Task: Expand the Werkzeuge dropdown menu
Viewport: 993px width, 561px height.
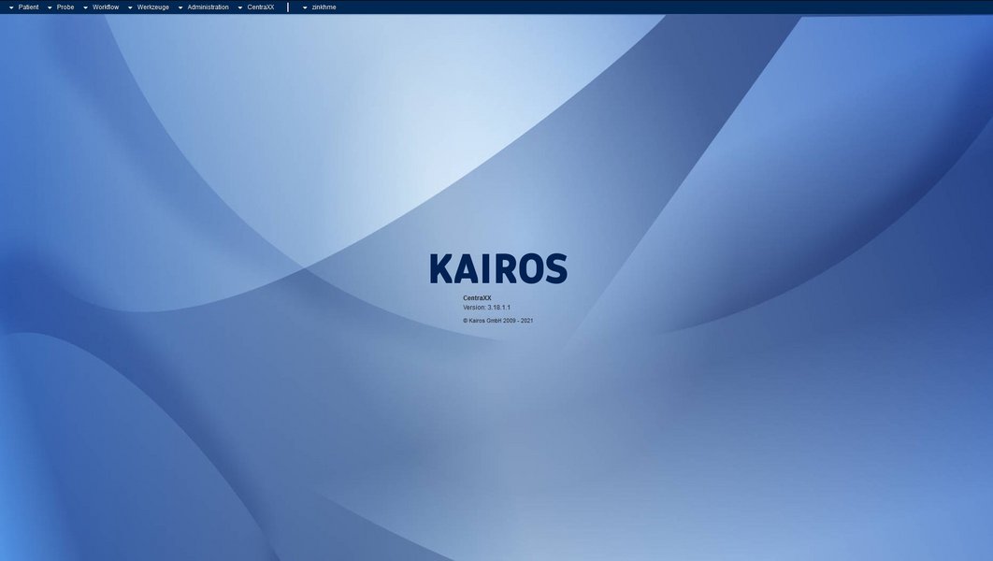Action: (x=148, y=7)
